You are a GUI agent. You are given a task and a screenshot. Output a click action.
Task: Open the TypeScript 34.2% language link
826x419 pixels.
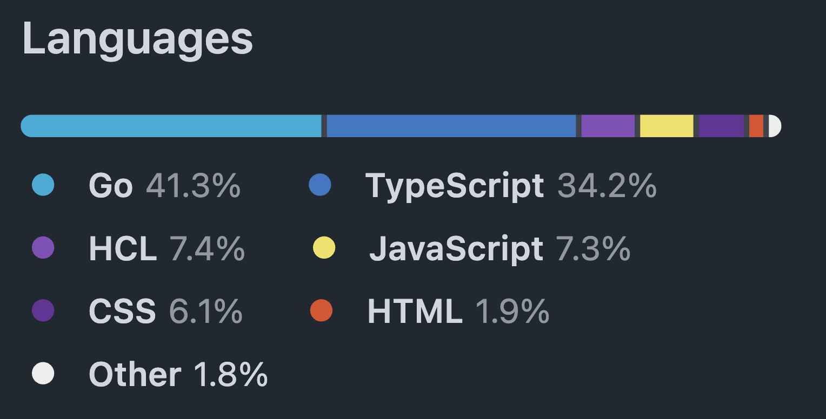(510, 186)
